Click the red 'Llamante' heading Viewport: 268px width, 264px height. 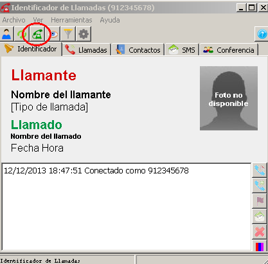44,75
